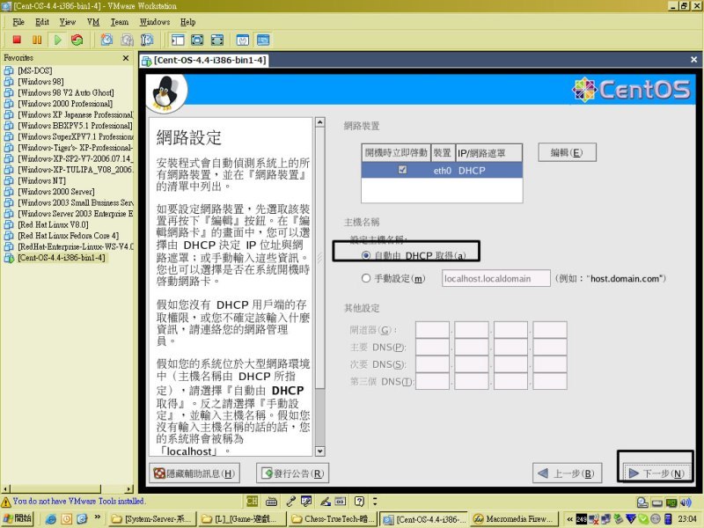Click the 裝置 device column header

(x=443, y=153)
